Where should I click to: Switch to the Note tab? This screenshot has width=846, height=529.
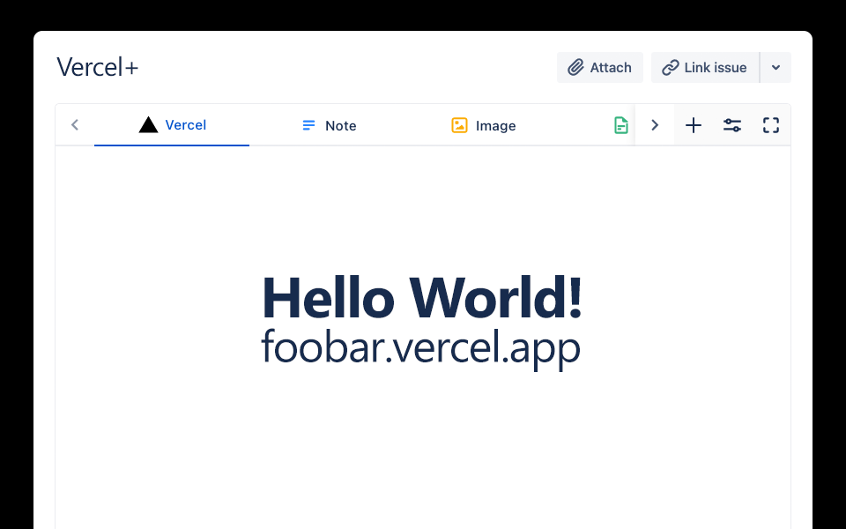click(x=329, y=125)
